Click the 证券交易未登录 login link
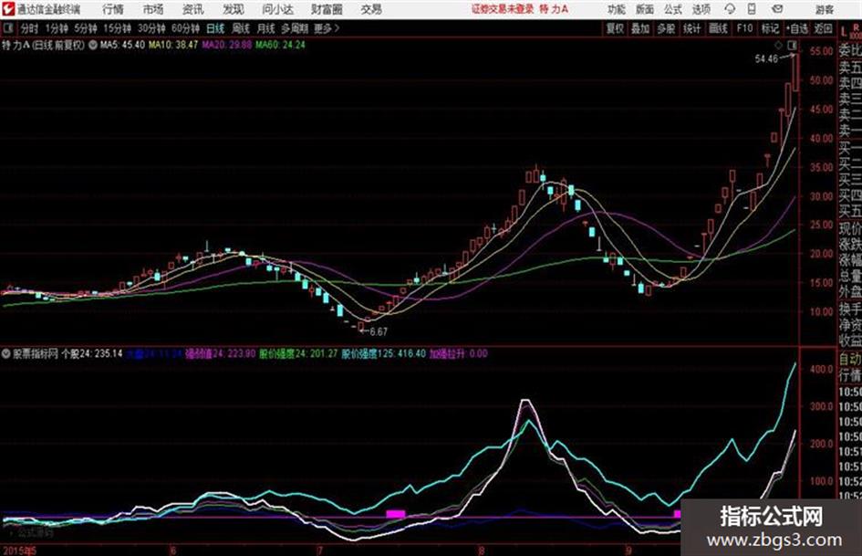The image size is (862, 556). 503,9
